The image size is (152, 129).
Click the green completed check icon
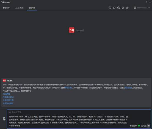click(x=139, y=126)
